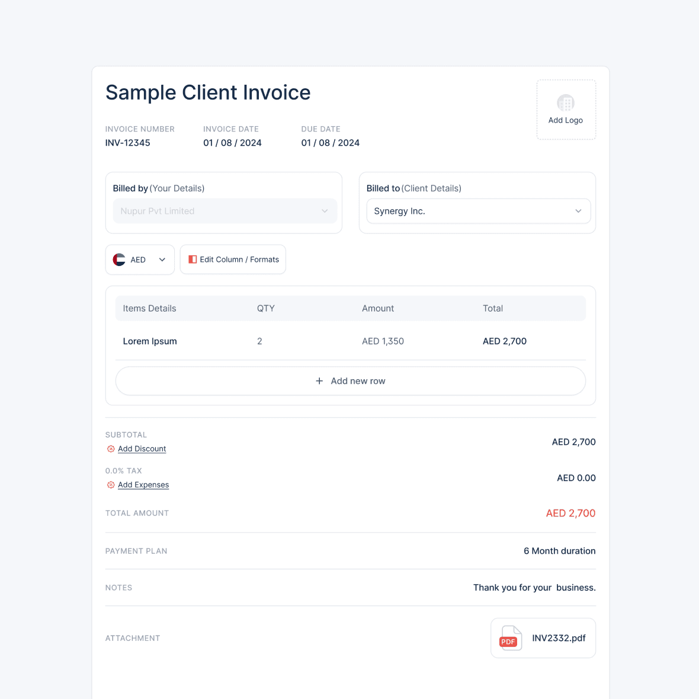Click the plus icon in Add new row
This screenshot has height=699, width=699.
tap(319, 381)
